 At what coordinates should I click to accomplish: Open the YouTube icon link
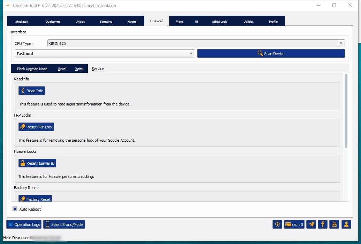tap(334, 225)
